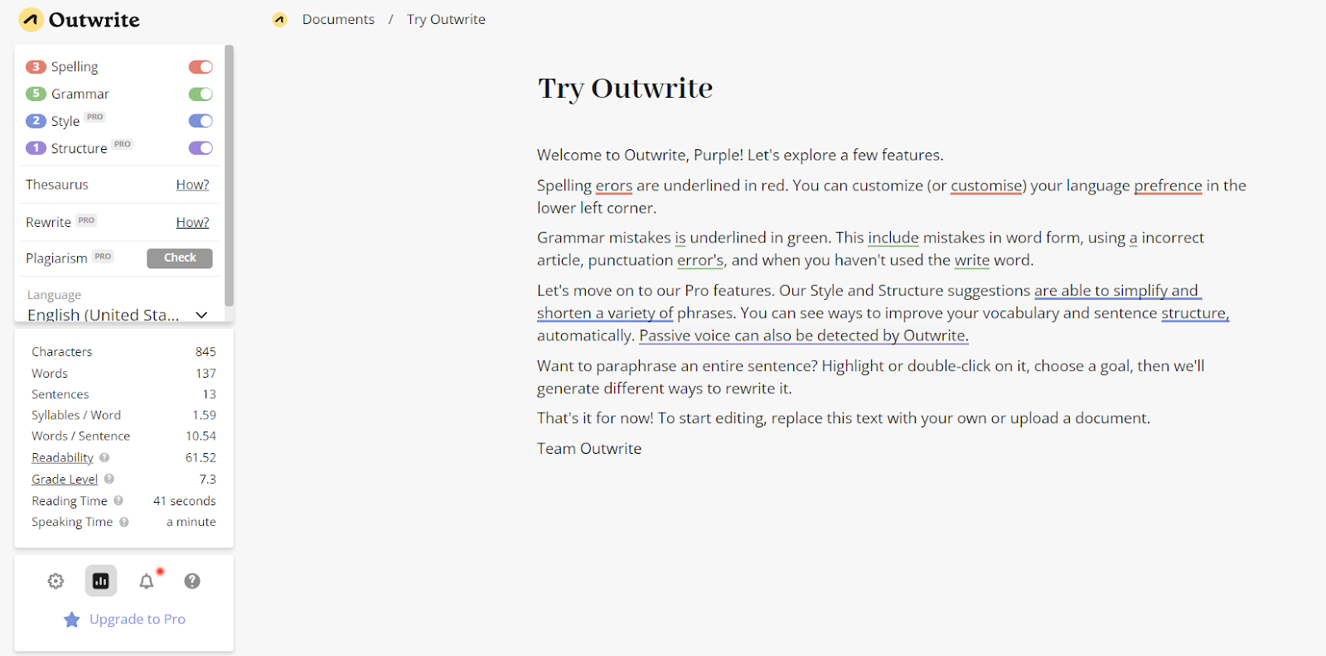The image size is (1326, 656).
Task: Open the notifications bell icon
Action: [x=147, y=581]
